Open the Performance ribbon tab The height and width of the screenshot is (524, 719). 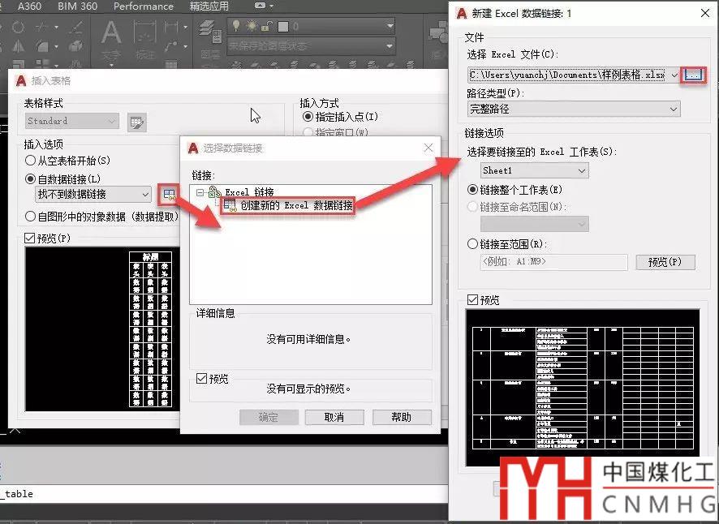pyautogui.click(x=144, y=6)
